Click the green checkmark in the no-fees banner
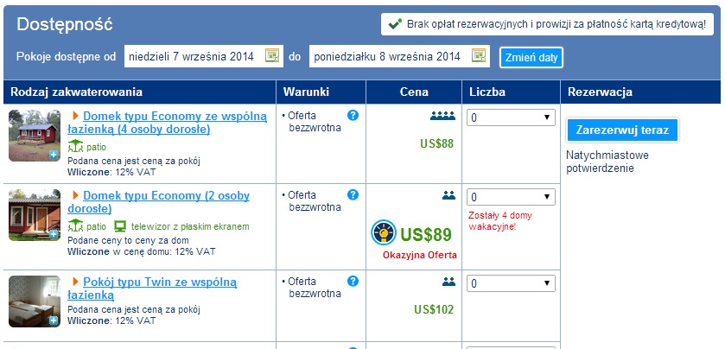Viewport: 725px width, 349px height. coord(395,24)
